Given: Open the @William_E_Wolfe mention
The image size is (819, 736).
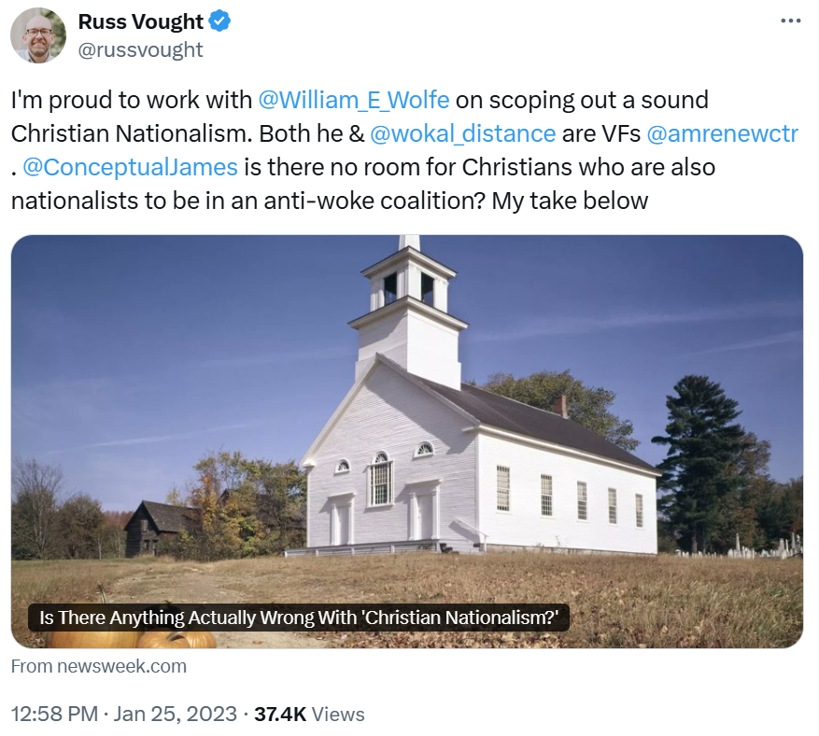Looking at the screenshot, I should [353, 100].
